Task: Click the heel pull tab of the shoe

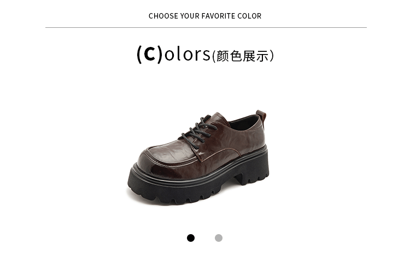Action: [x=261, y=118]
